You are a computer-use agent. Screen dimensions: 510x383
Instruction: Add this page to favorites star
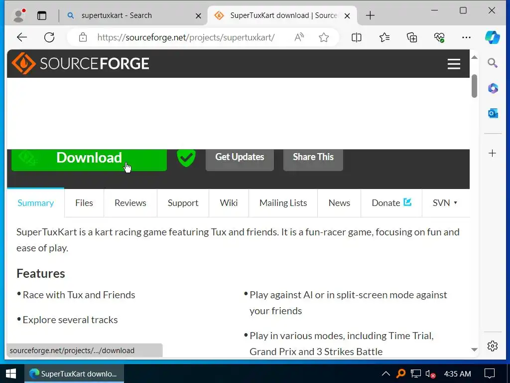(324, 37)
